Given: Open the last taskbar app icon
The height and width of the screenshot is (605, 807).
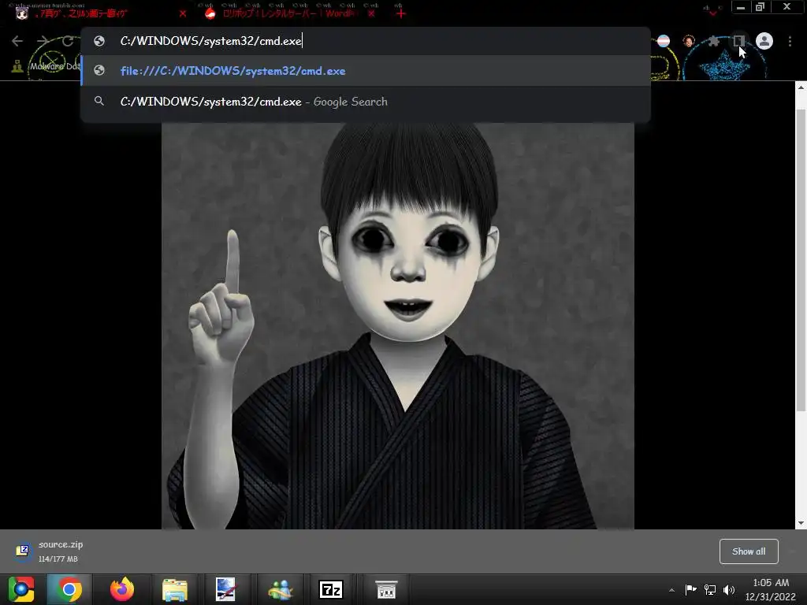Looking at the screenshot, I should pos(386,589).
